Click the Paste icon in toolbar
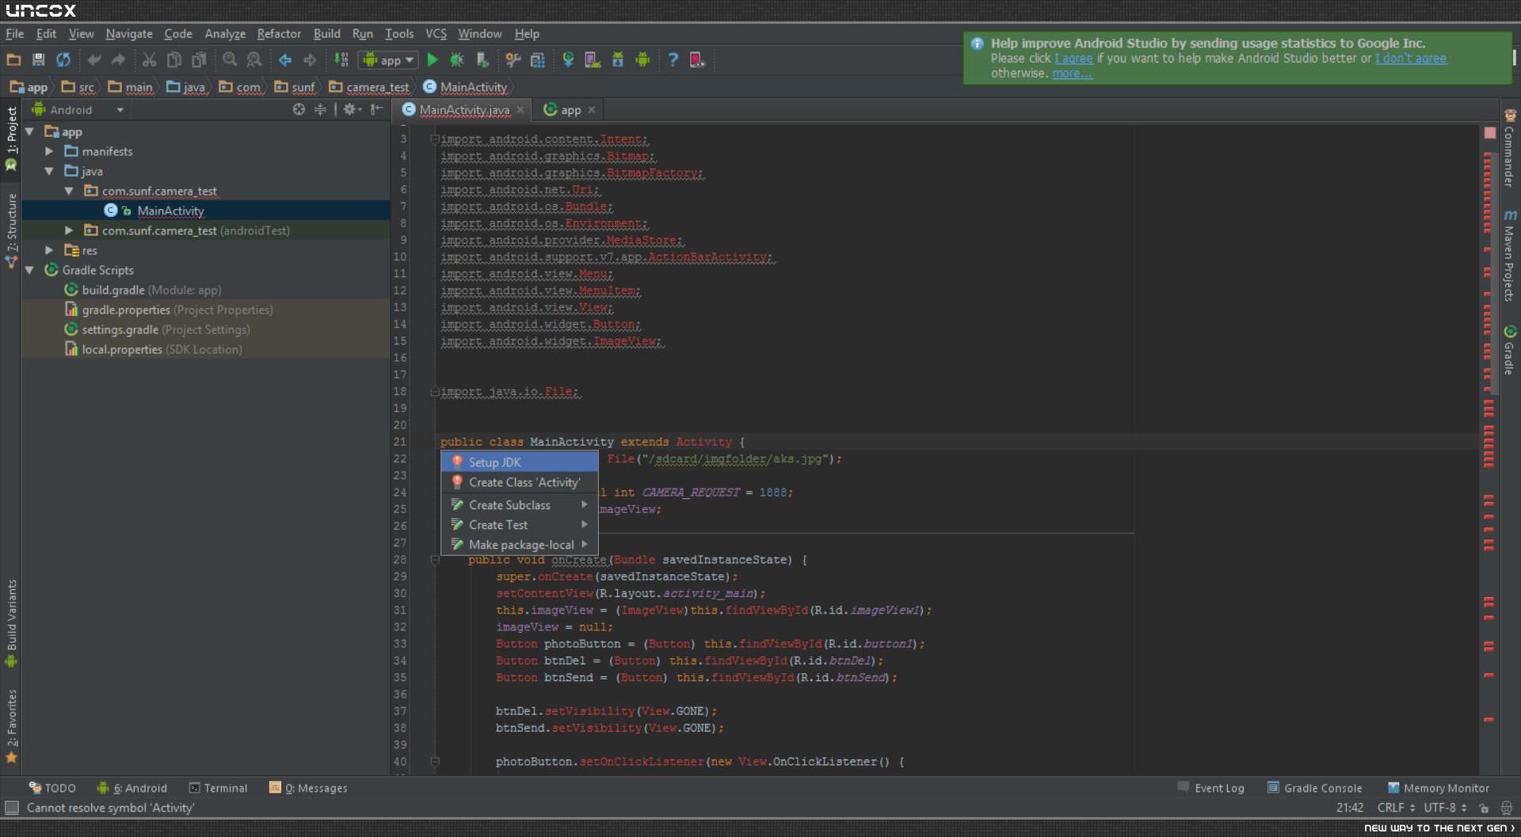 [199, 59]
